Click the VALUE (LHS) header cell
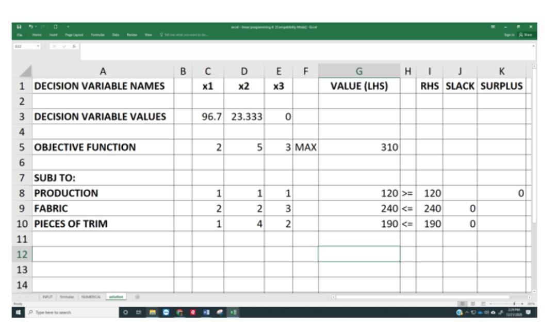 tap(359, 86)
